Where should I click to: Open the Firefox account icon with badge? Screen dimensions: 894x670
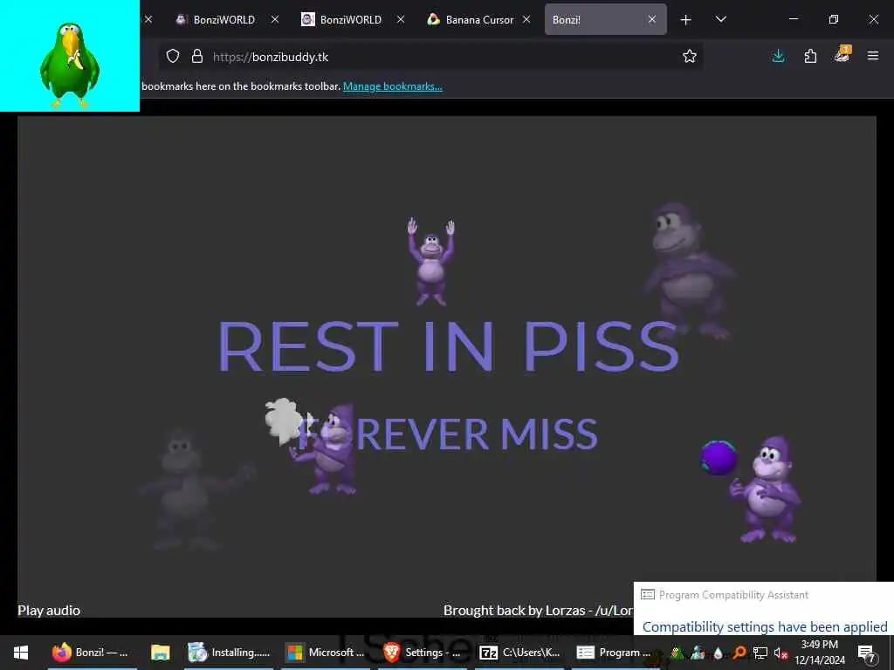842,55
